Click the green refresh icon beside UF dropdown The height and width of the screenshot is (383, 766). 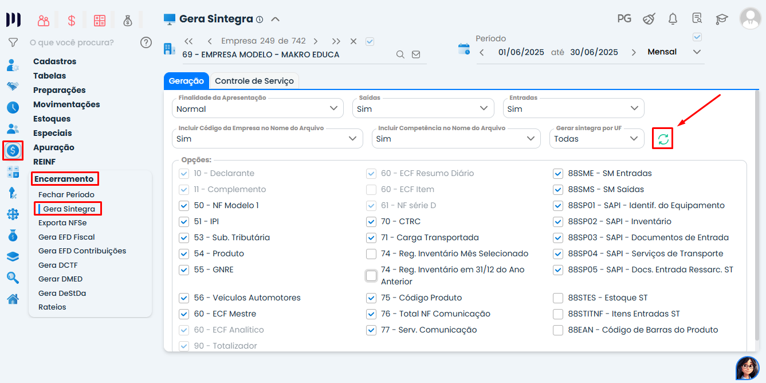point(663,139)
